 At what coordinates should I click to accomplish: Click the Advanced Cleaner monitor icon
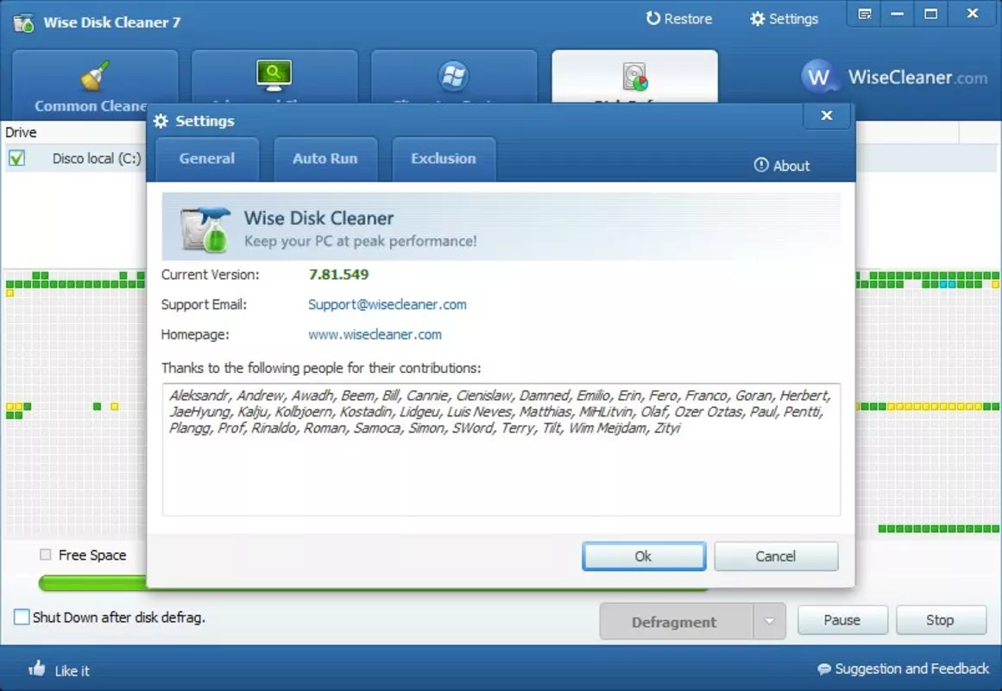pos(274,75)
